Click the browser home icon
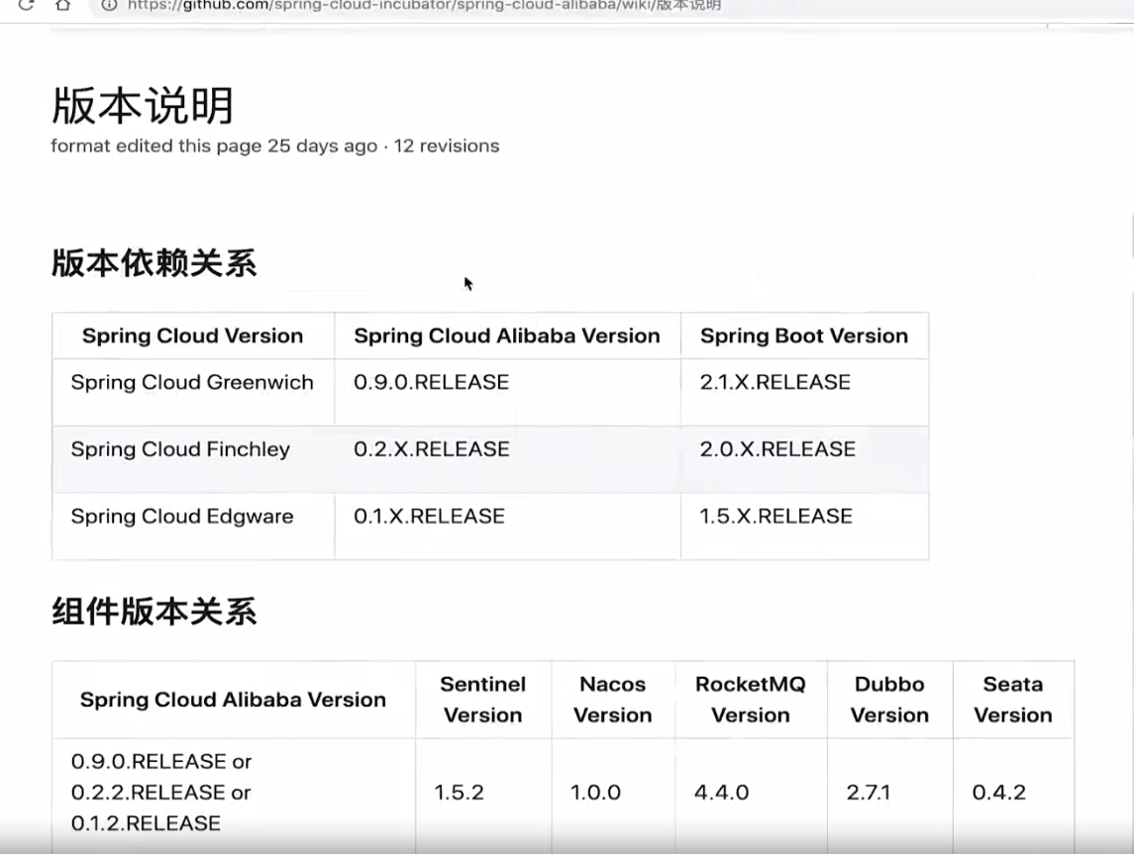 [62, 5]
